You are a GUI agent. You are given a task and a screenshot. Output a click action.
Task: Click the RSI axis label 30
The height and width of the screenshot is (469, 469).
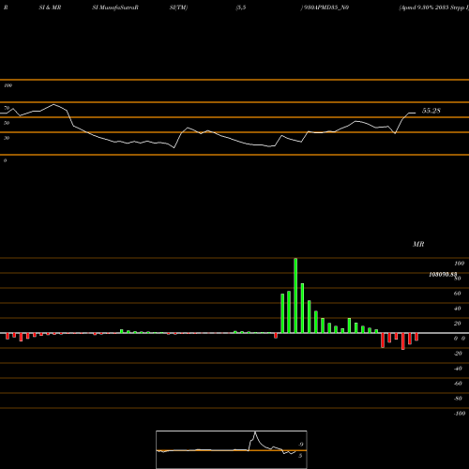[x=7, y=138]
